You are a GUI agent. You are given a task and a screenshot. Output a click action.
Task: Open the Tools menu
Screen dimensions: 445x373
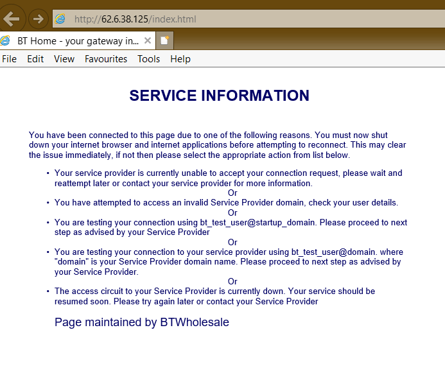tap(149, 59)
